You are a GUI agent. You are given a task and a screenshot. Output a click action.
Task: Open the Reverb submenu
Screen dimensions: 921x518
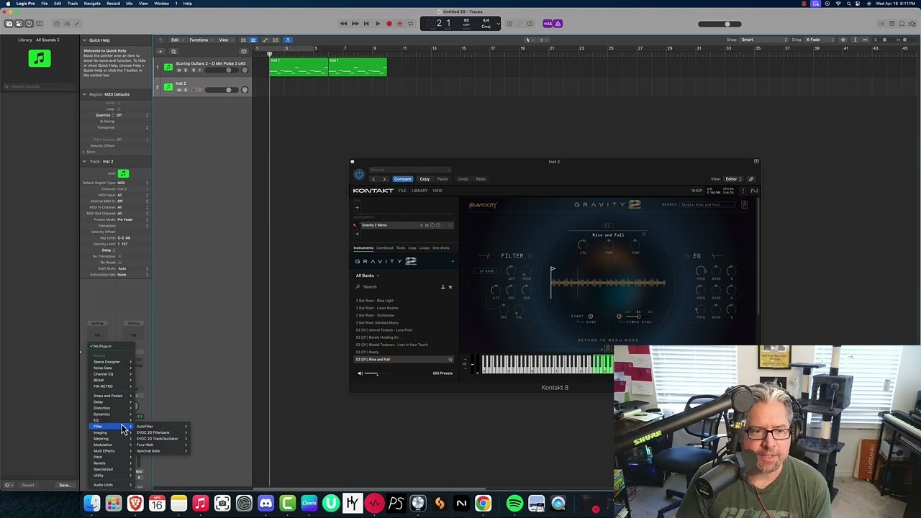click(x=111, y=463)
